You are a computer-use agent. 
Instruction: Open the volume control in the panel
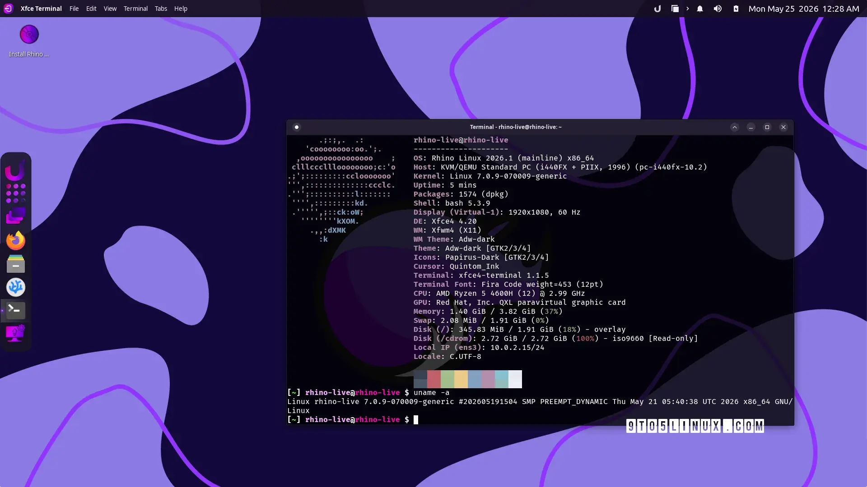click(x=718, y=9)
